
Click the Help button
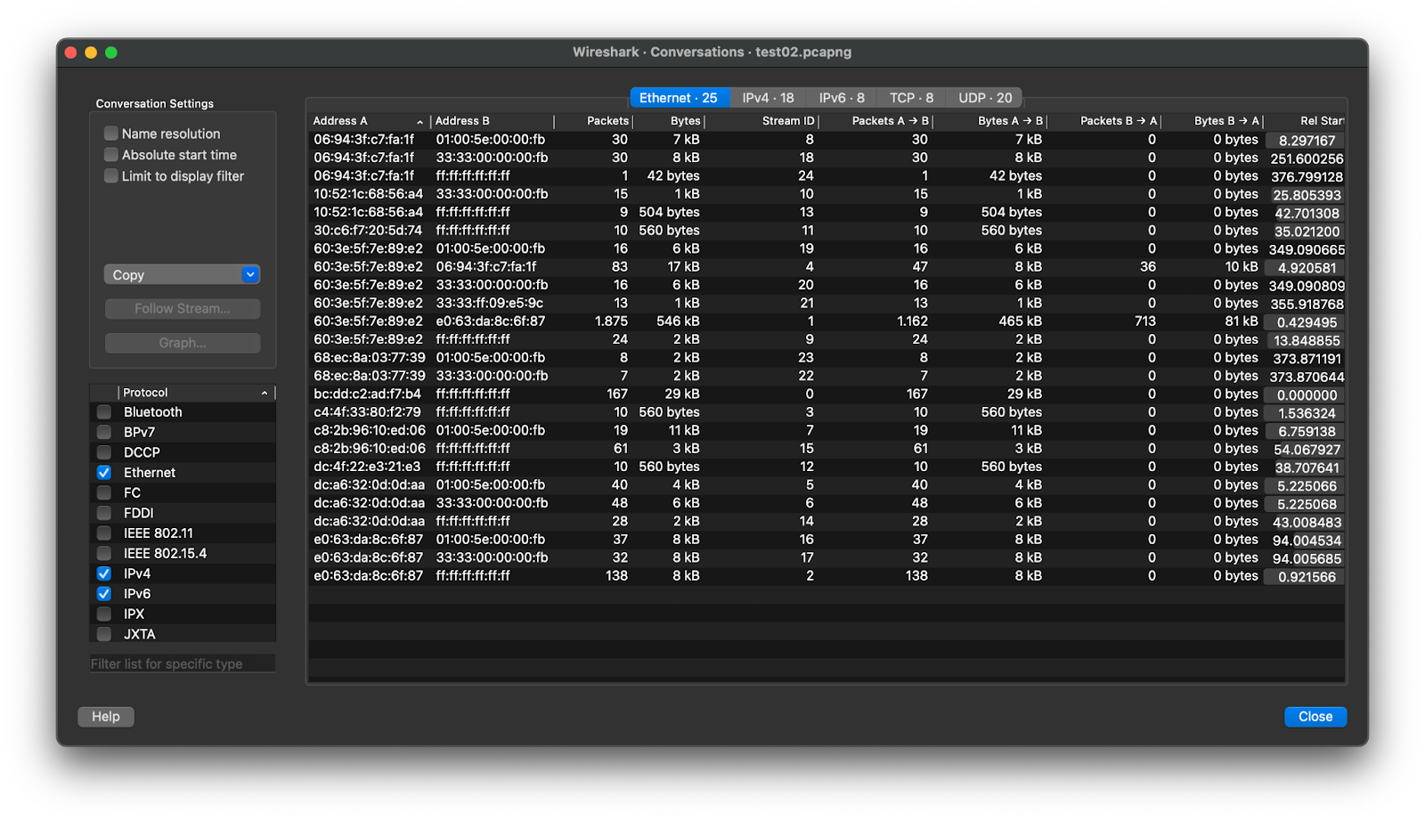pos(105,717)
